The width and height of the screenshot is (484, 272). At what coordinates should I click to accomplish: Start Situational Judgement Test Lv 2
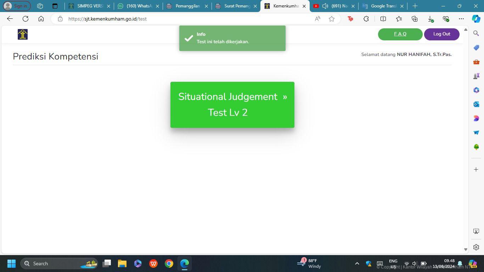pyautogui.click(x=232, y=104)
